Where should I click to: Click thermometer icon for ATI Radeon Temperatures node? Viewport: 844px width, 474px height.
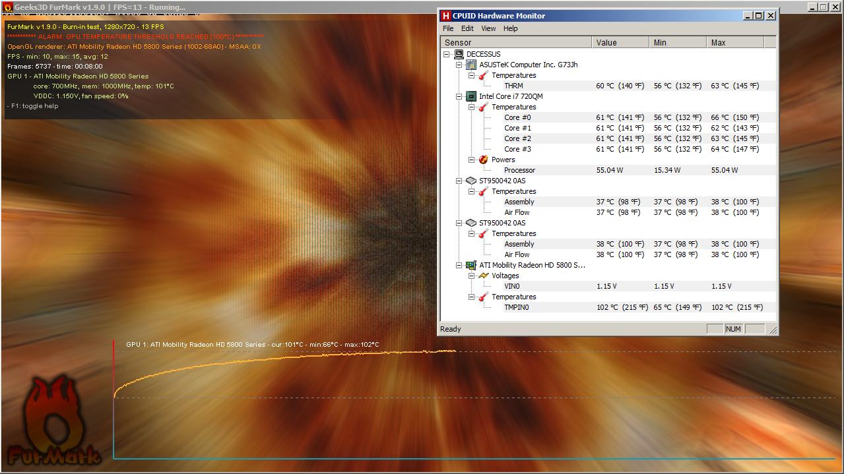484,297
